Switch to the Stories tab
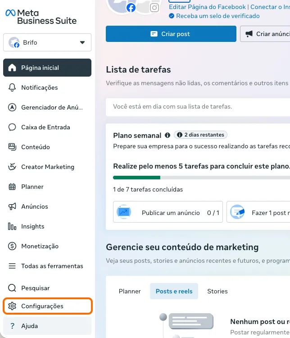The height and width of the screenshot is (338, 290). [217, 291]
